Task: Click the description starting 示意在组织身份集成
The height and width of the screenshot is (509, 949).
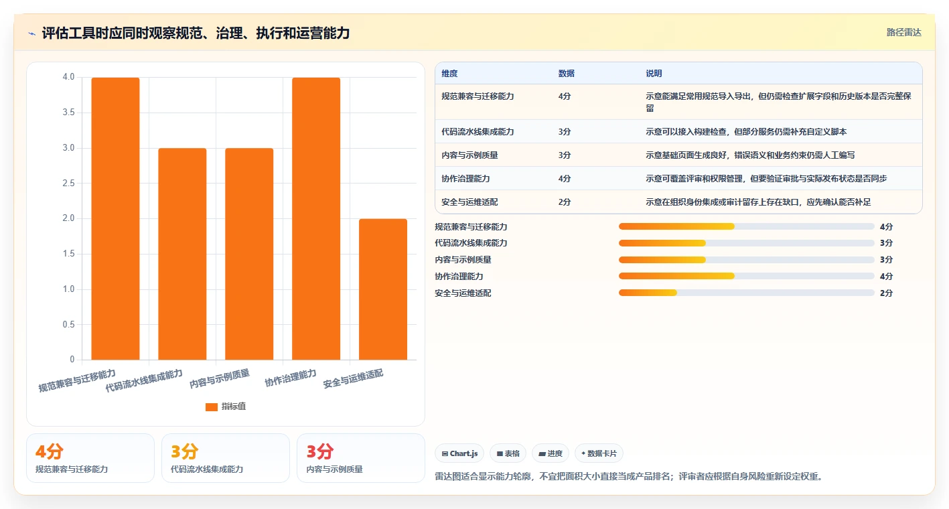Action: [758, 202]
